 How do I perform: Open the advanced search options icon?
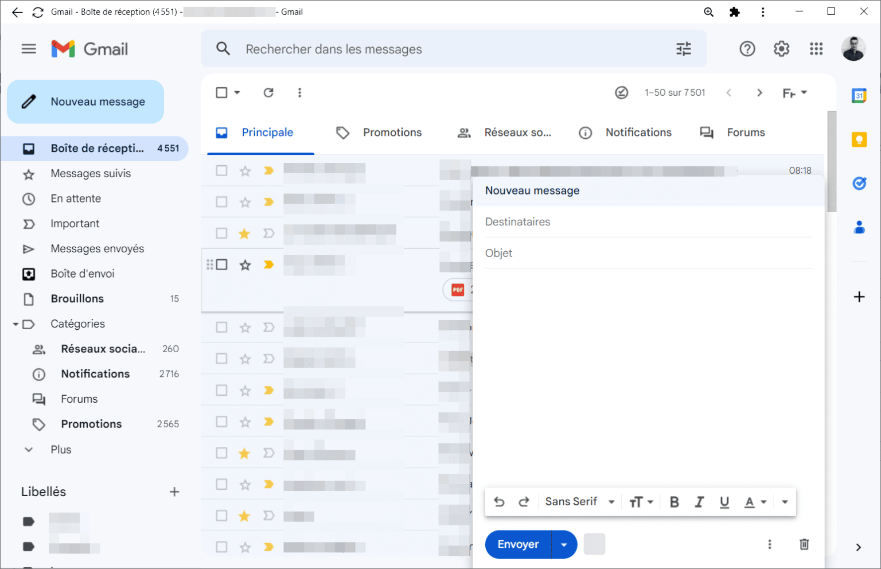point(683,49)
